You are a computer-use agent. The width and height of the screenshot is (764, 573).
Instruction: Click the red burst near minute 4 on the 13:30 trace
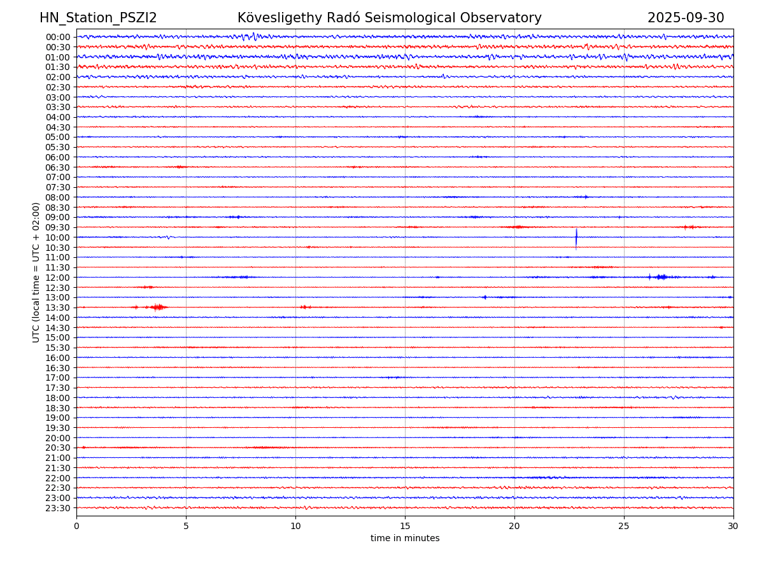[158, 308]
